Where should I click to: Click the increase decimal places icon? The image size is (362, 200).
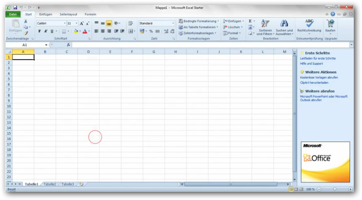click(166, 31)
